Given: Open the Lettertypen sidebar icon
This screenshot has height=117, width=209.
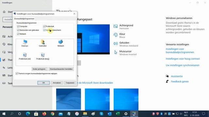Looking at the screenshot, I should pyautogui.click(x=4, y=68).
